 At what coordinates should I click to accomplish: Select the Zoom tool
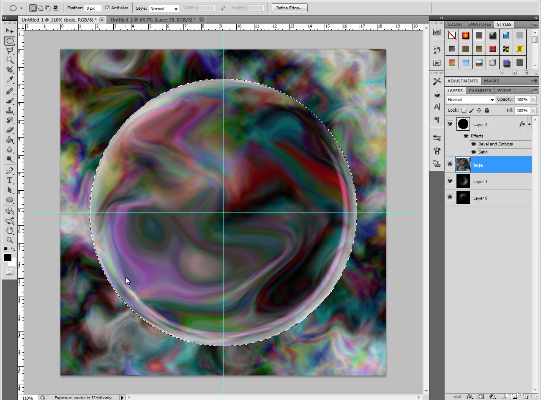click(x=10, y=240)
